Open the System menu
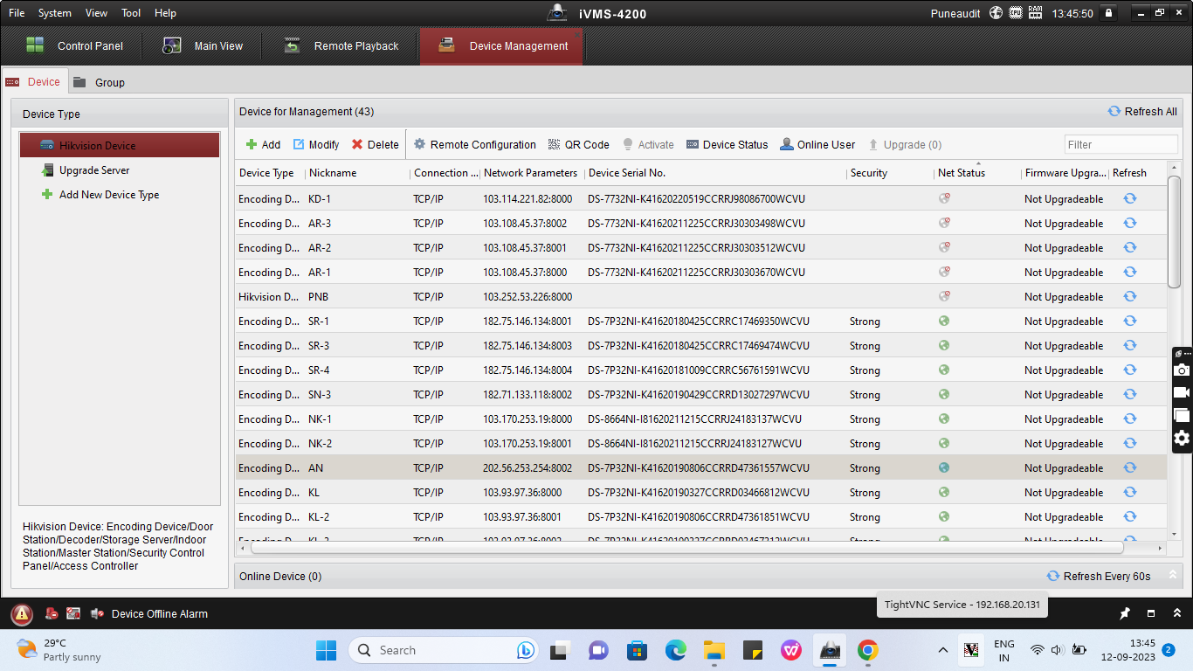 pyautogui.click(x=55, y=13)
